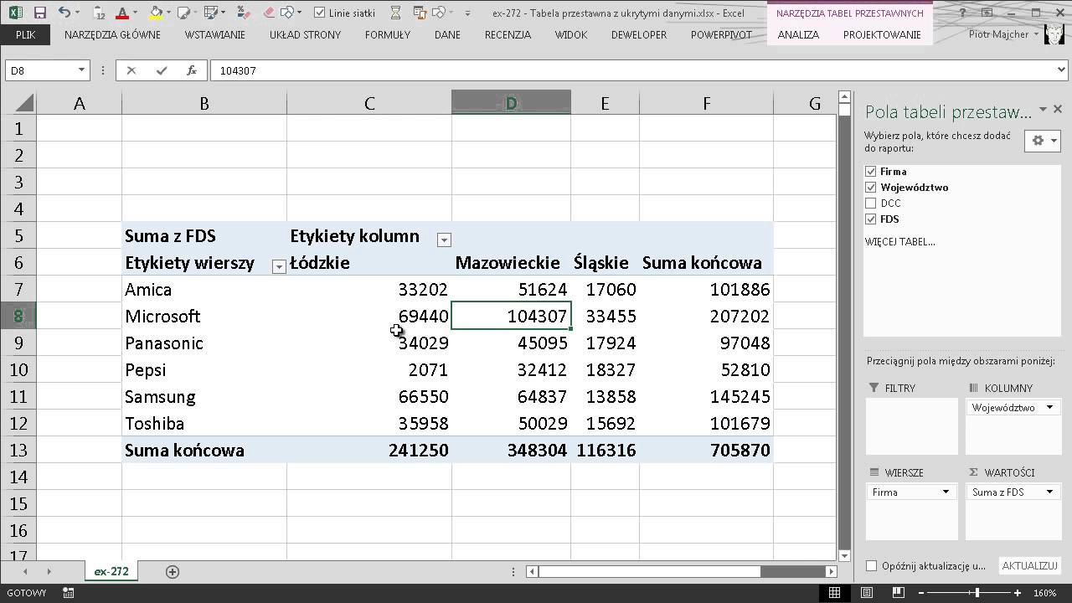The width and height of the screenshot is (1072, 603).
Task: Open Suma z FDS dropdown in WARTOŚCI
Action: (x=1049, y=492)
